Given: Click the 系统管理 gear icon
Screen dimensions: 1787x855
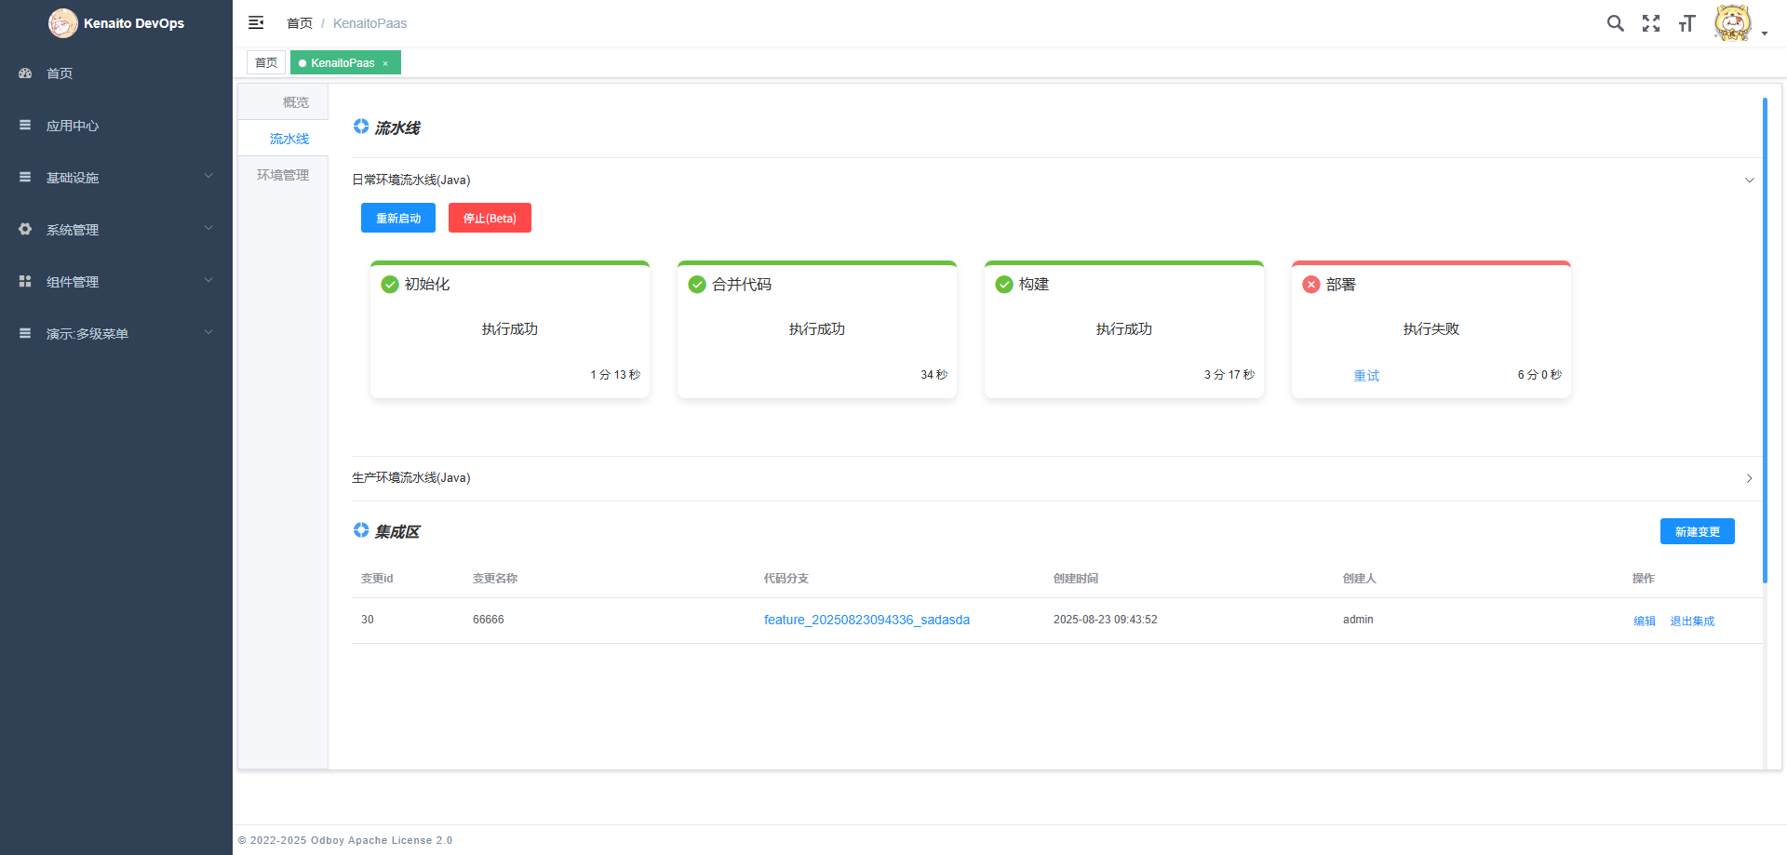Looking at the screenshot, I should (25, 229).
